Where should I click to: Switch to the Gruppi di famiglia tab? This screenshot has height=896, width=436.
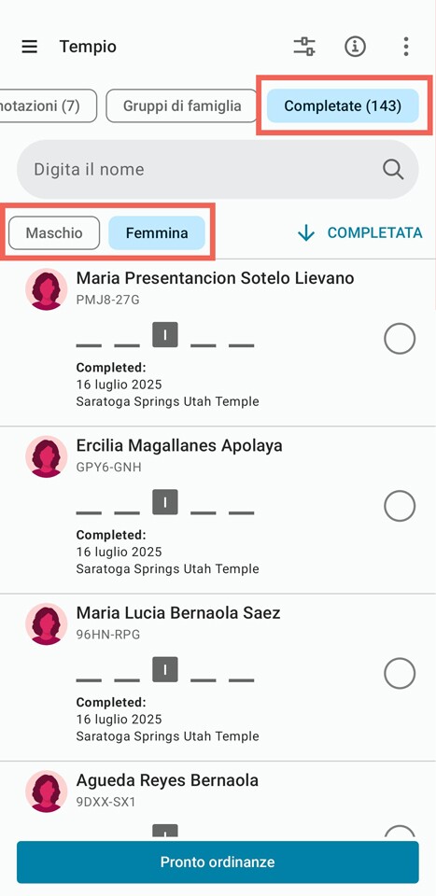tap(182, 105)
